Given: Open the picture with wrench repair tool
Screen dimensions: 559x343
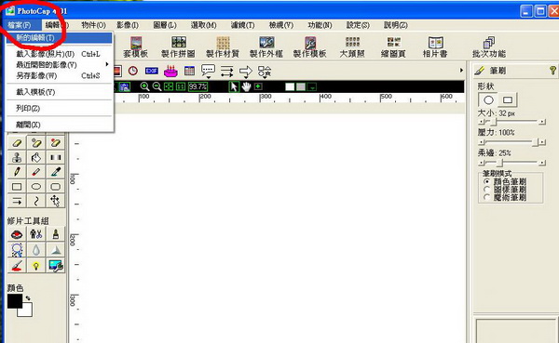Looking at the screenshot, I should point(56,266).
